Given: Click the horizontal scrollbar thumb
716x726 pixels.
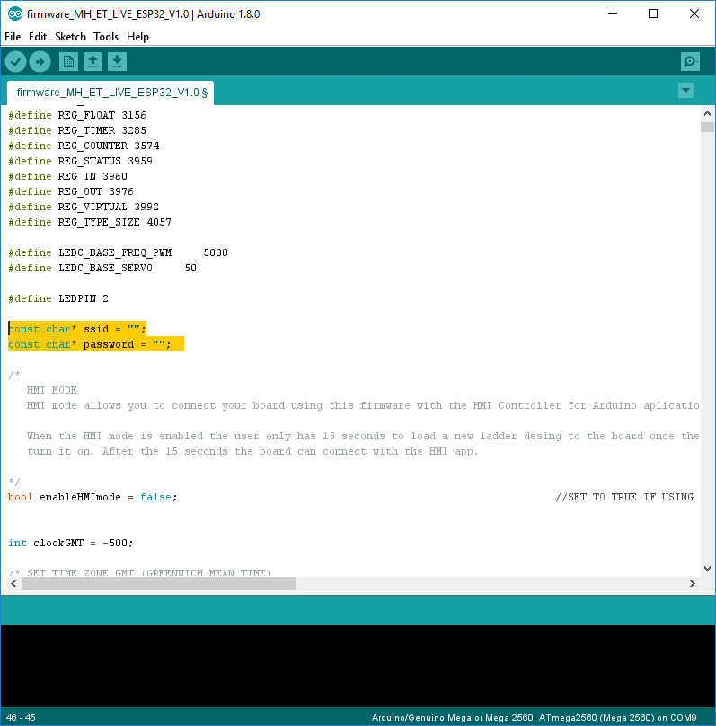Looking at the screenshot, I should pos(158,583).
